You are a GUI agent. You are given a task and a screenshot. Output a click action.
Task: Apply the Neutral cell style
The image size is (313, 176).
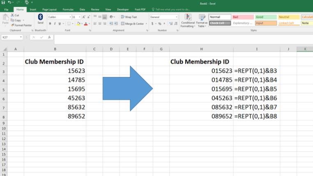tap(289, 17)
